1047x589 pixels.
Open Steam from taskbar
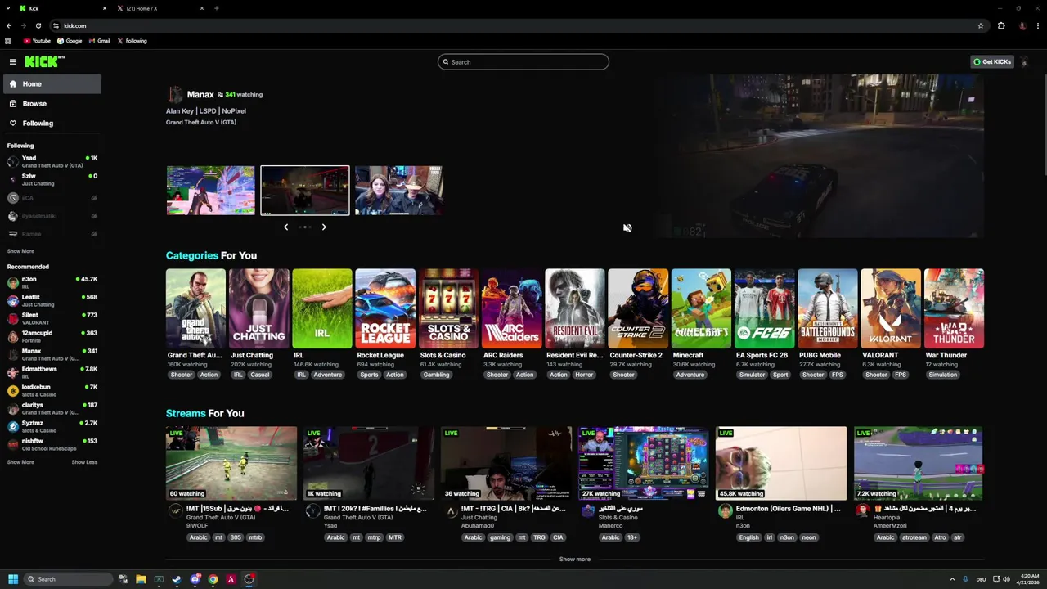click(x=177, y=579)
